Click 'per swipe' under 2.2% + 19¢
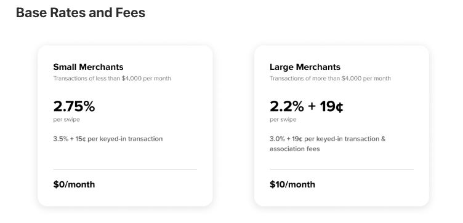The height and width of the screenshot is (223, 463). tap(283, 120)
